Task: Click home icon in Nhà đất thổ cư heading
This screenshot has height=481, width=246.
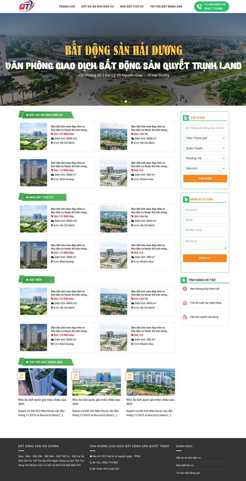Action: click(27, 197)
